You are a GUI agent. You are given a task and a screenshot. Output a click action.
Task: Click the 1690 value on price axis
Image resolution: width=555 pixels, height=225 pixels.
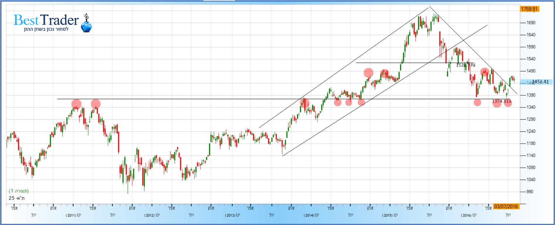pyautogui.click(x=531, y=23)
